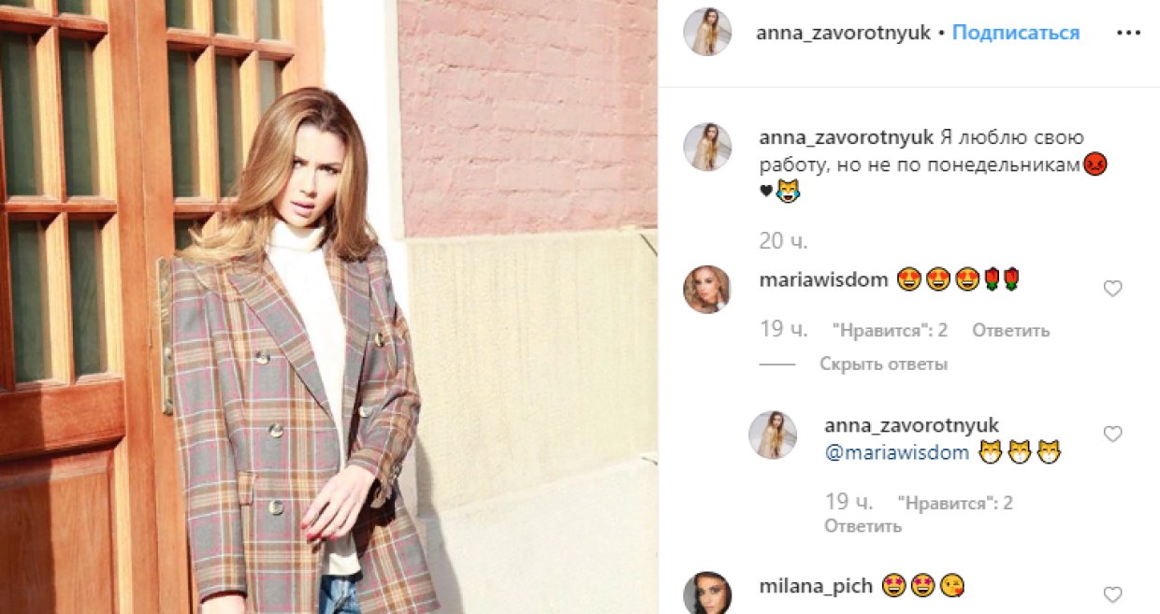Open the anna_zavorotnyuk avatar beside the caption
The image size is (1160, 614).
(707, 147)
